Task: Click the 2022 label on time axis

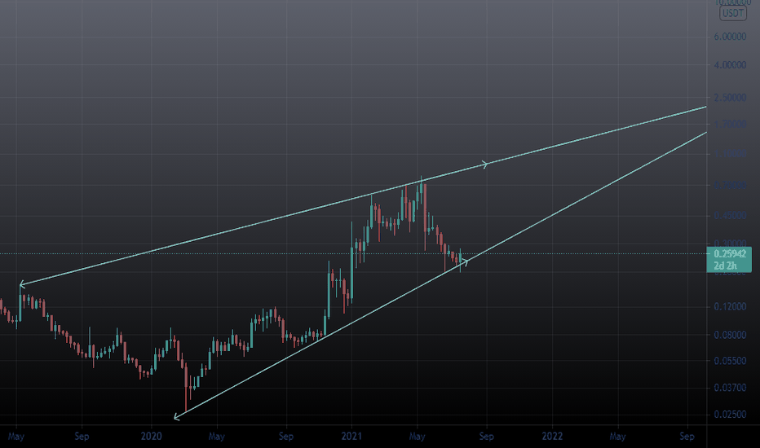Action: point(552,437)
